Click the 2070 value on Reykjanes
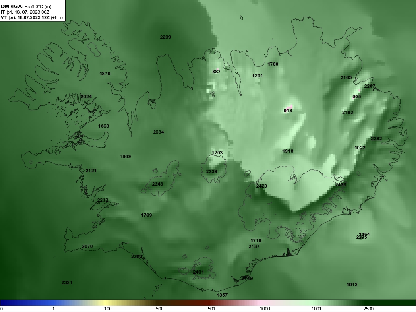Viewport: 416px width, 312px height. pos(87,246)
